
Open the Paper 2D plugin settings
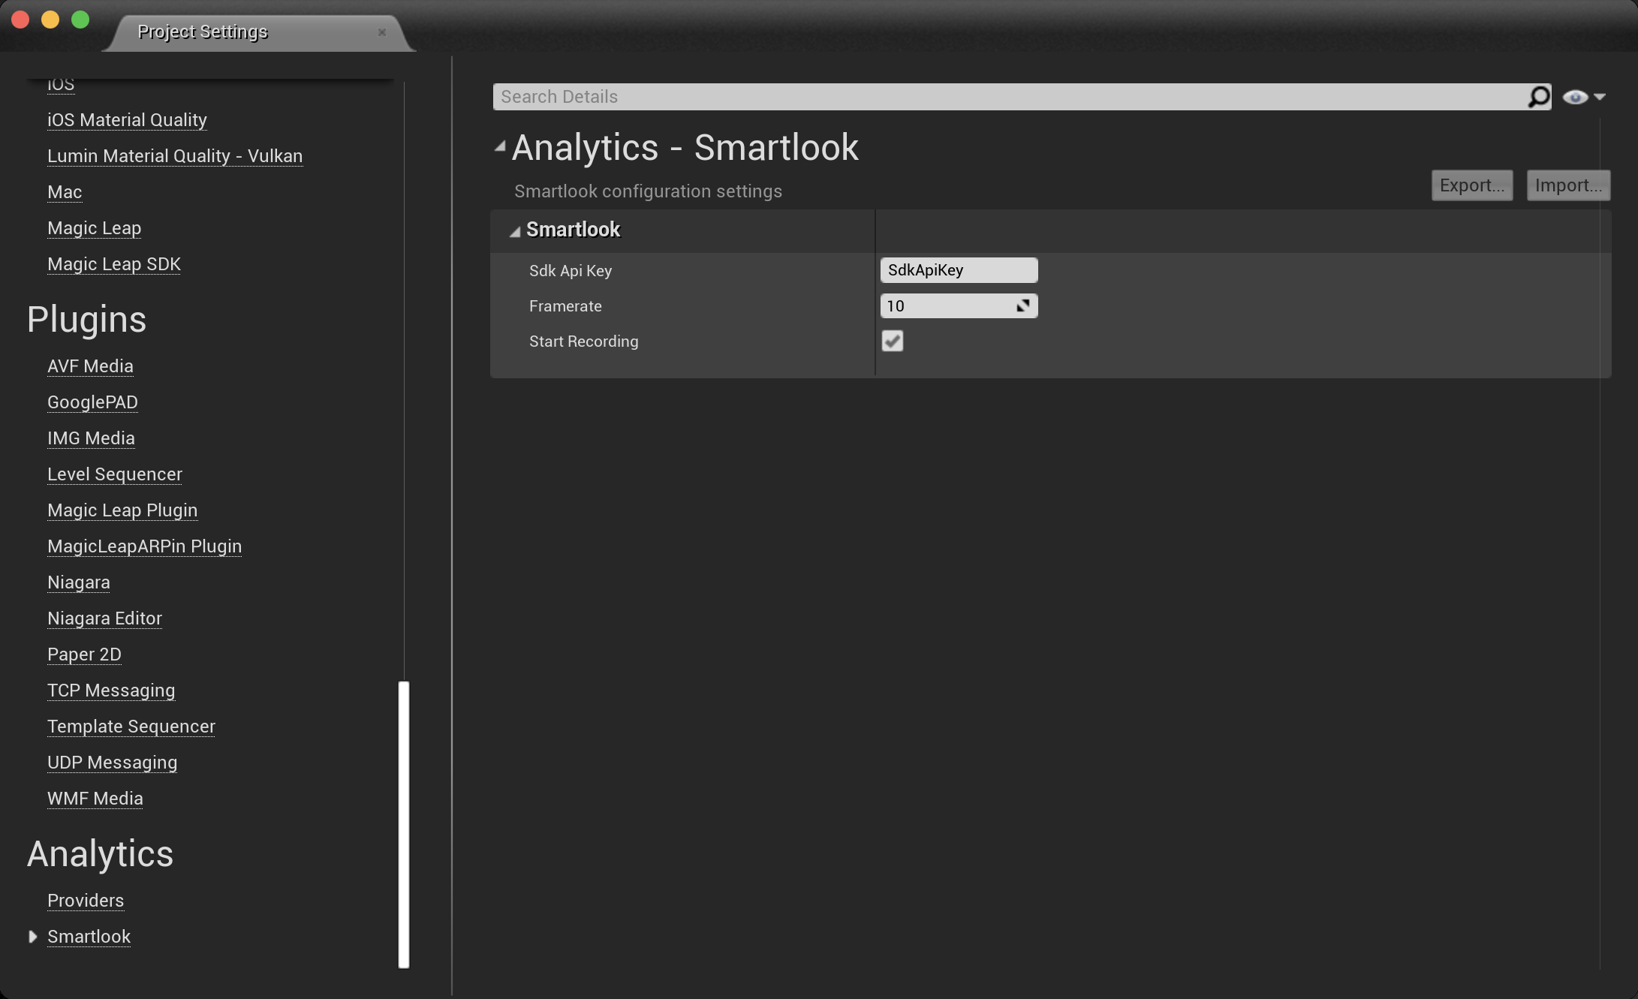click(x=84, y=654)
